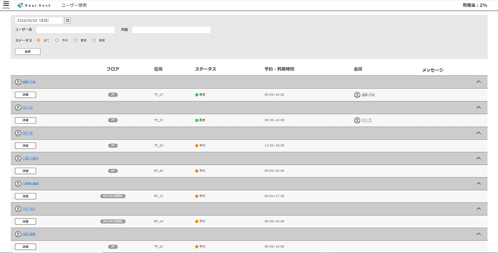
Task: Click the seated user avatar for seat 7F_33
Action: tap(357, 120)
